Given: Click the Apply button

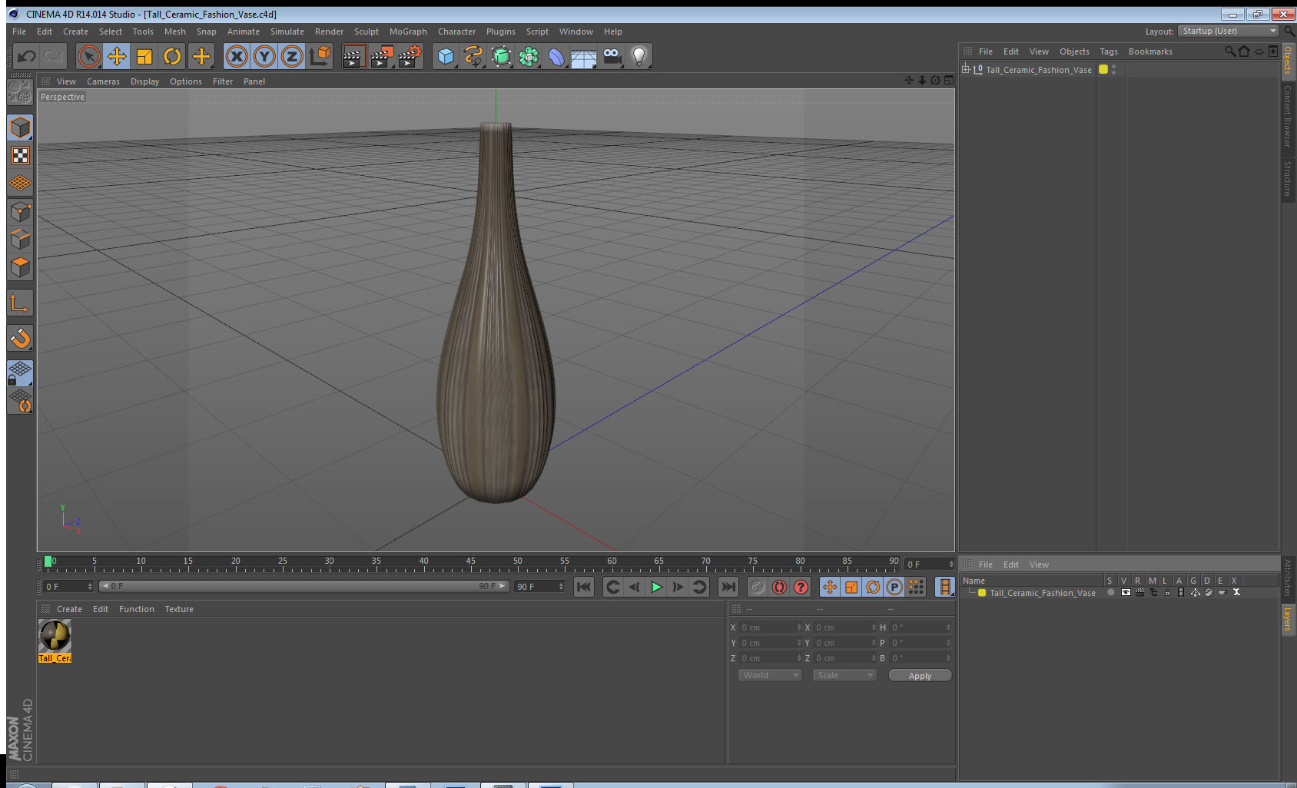Looking at the screenshot, I should click(920, 676).
